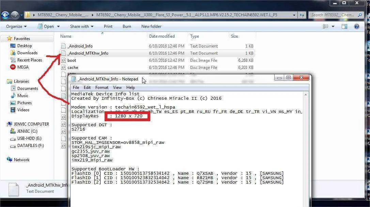370x207 pixels.
Task: Click details pane text document thumbnail
Action: pos(13,189)
